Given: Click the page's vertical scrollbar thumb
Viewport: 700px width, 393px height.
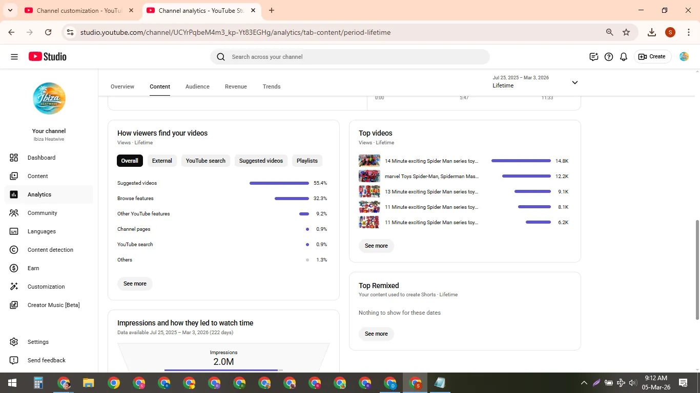Looking at the screenshot, I should (697, 270).
